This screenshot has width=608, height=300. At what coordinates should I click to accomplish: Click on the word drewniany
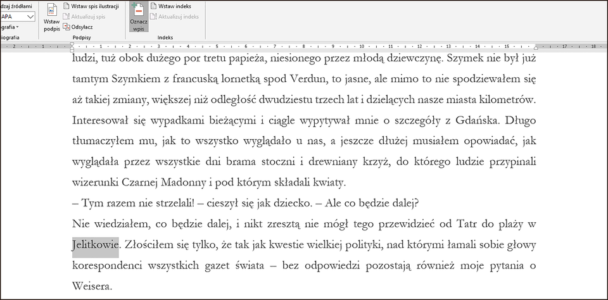tap(332, 162)
